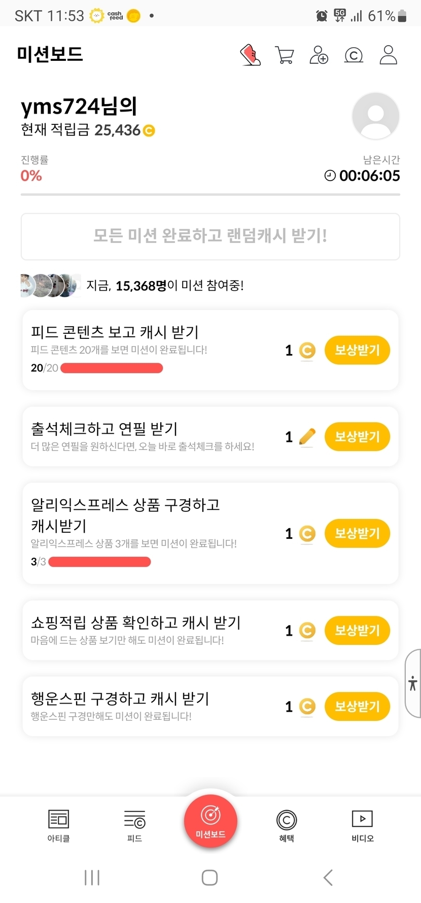Claim pencil reward for 출석체크 mission
421x903 pixels.
[357, 437]
